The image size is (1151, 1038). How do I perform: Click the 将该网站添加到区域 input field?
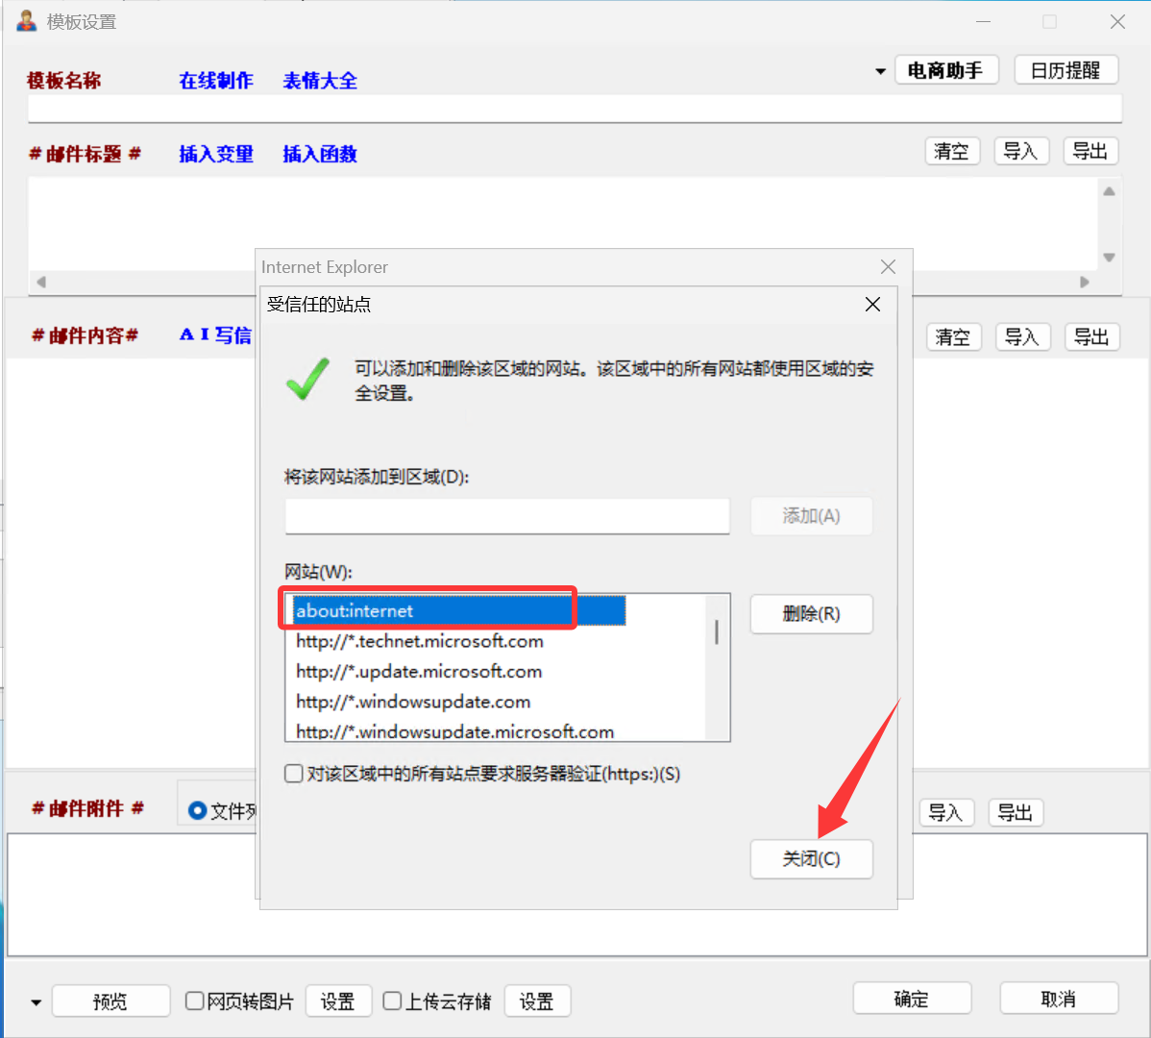click(x=507, y=516)
